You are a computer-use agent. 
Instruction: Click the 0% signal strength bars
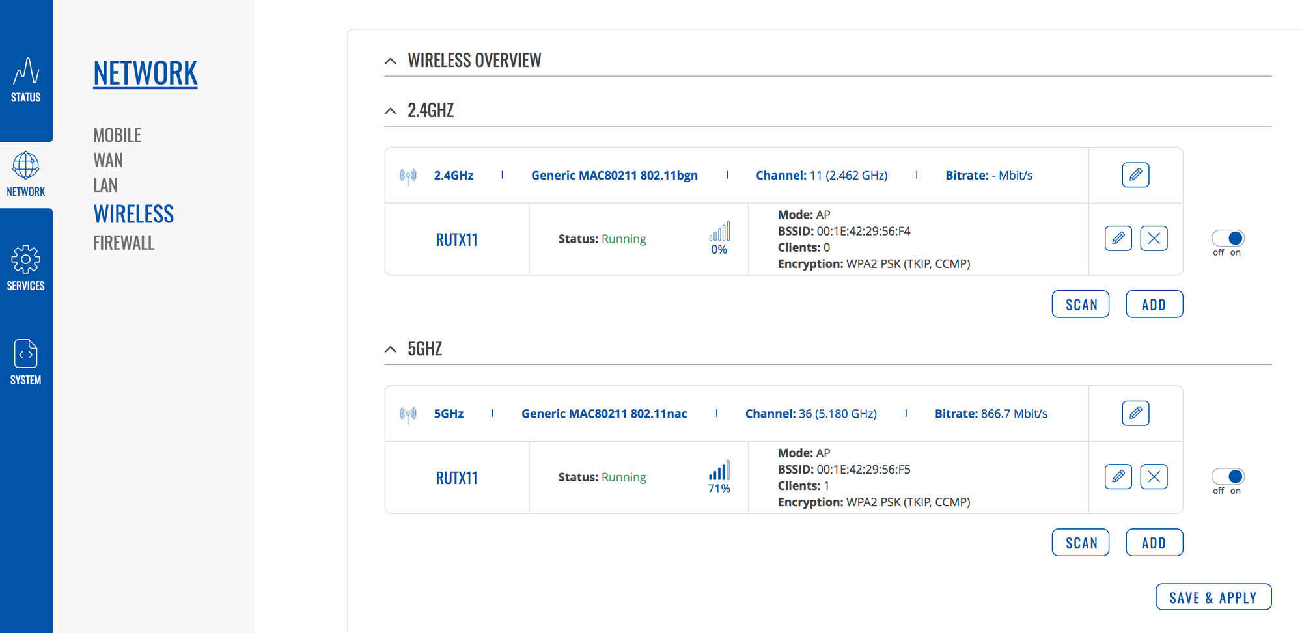719,232
